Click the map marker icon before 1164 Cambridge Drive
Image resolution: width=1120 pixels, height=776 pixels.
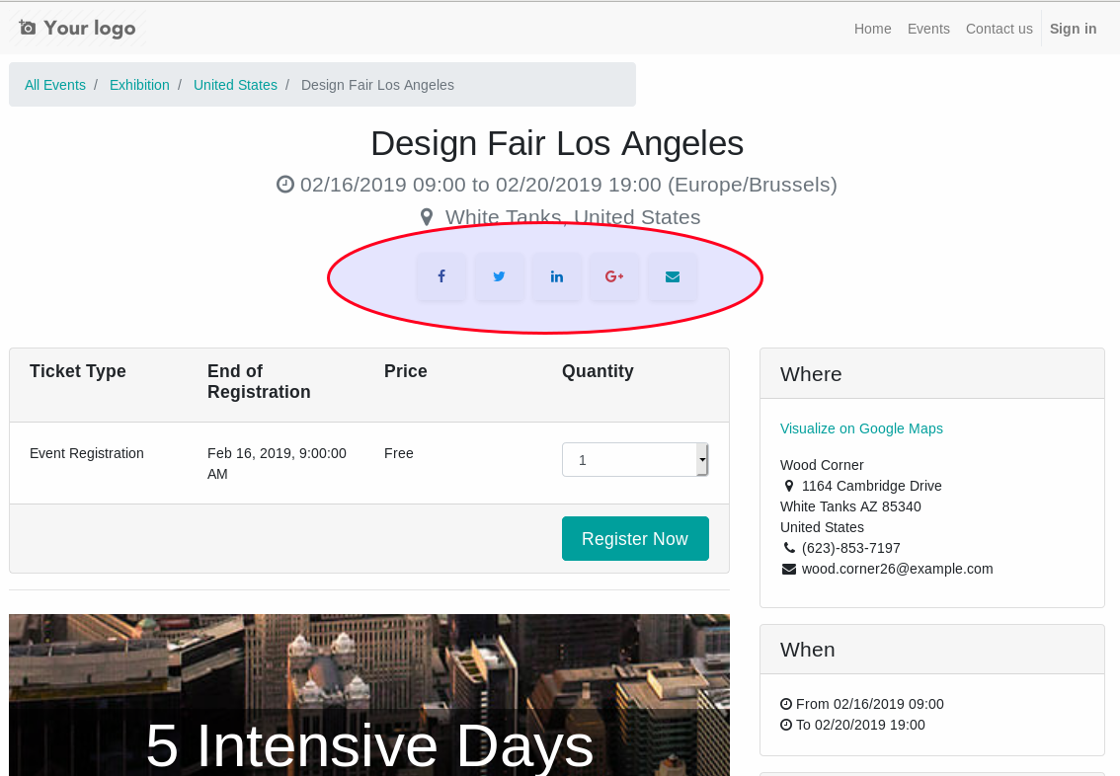click(x=788, y=486)
